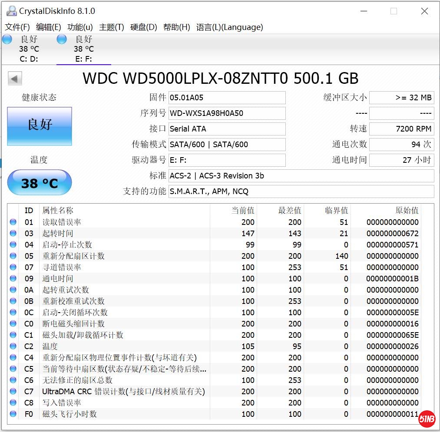Click the status dot beside 09 通电时间

point(13,278)
